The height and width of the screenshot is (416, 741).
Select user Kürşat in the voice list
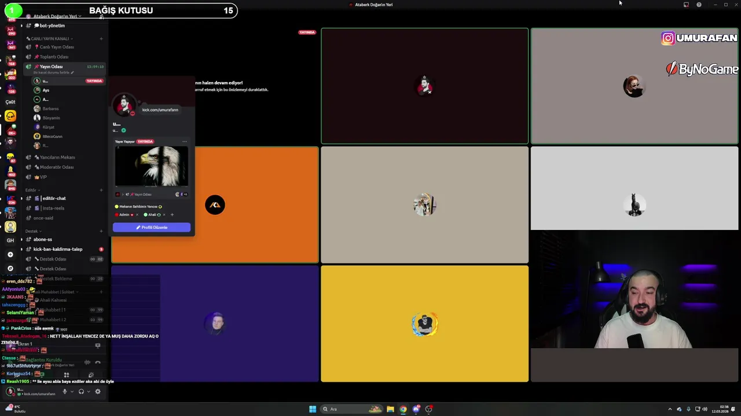tap(68, 127)
